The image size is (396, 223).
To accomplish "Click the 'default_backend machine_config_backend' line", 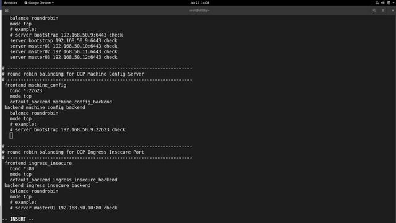I will click(x=61, y=102).
